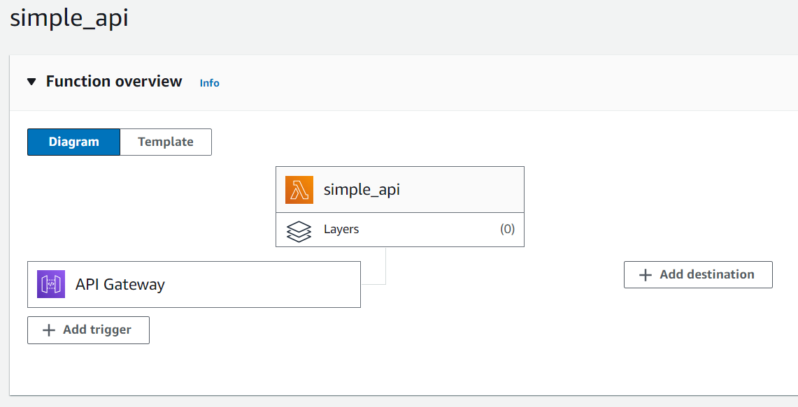
Task: Select the simple_api function name in diagram
Action: pyautogui.click(x=362, y=189)
